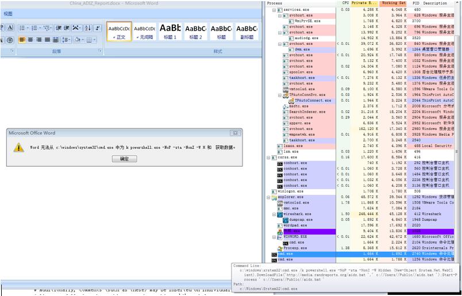Viewport: 462px width, 296px height.
Task: Click the Enclosed Character circle icon
Action: 10,40
